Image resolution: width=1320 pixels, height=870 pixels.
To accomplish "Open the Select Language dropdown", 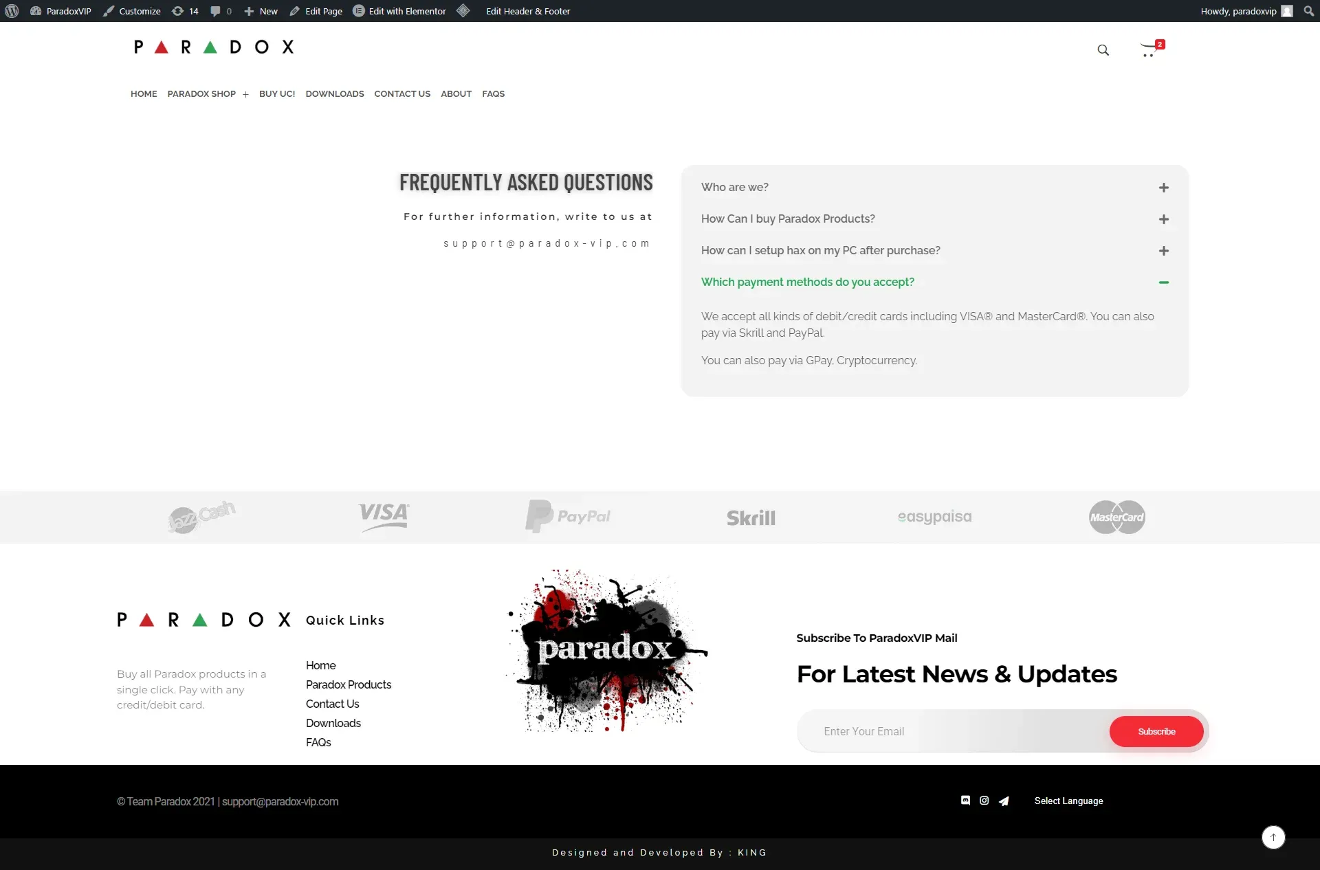I will [1068, 801].
